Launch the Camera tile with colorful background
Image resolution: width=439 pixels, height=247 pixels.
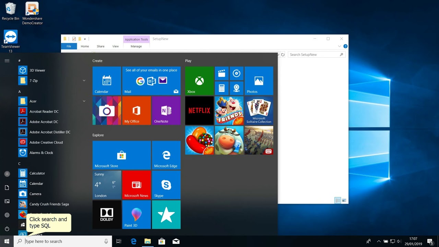coord(107,110)
